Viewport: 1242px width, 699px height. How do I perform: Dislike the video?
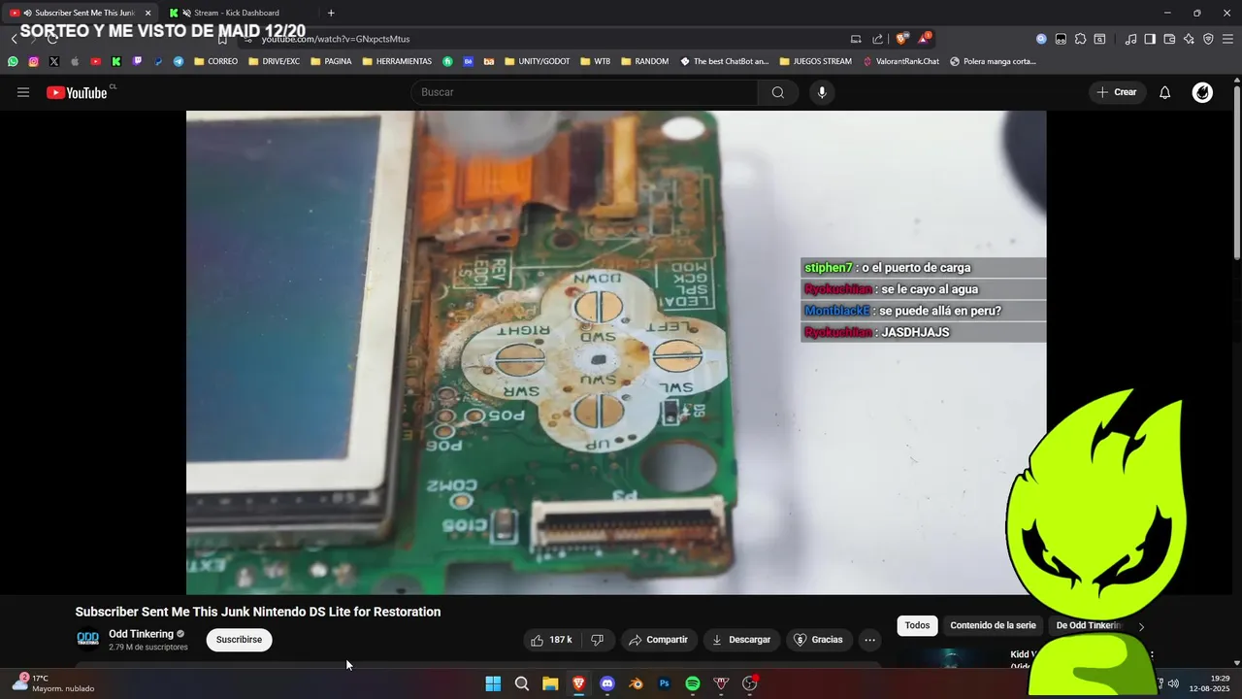pos(597,640)
